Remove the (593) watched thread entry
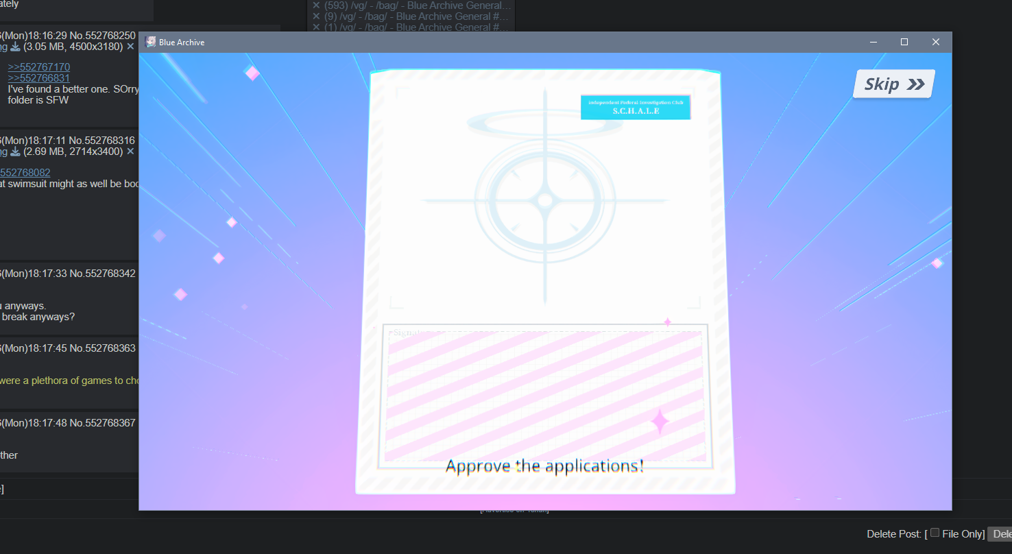Viewport: 1012px width, 554px height. point(316,5)
